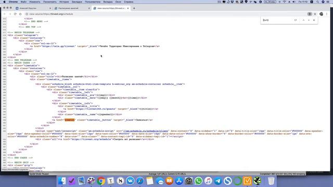This screenshot has height=187, width=333.
Task: Click the view-source address bar
Action: pyautogui.click(x=165, y=14)
